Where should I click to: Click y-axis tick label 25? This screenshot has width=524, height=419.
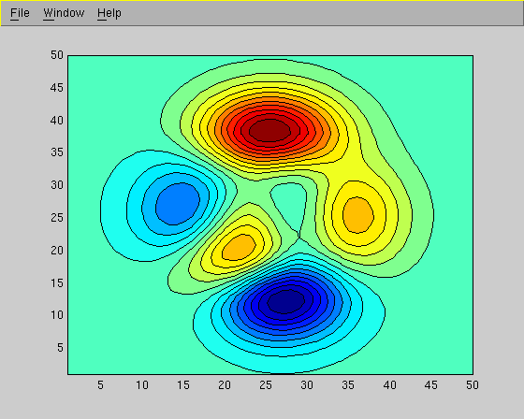(x=57, y=218)
